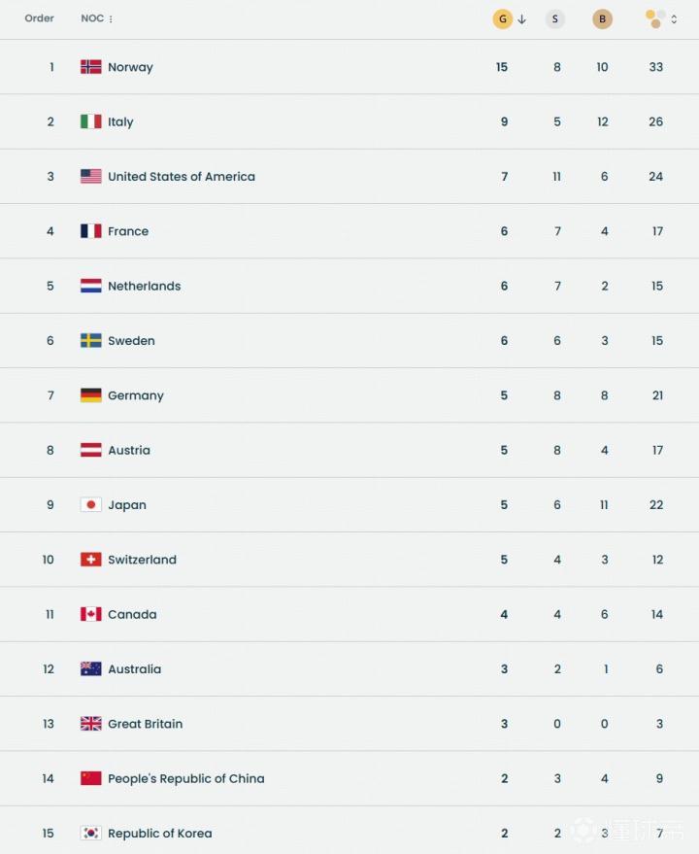Click the Japan flag icon
The height and width of the screenshot is (854, 699).
point(91,505)
